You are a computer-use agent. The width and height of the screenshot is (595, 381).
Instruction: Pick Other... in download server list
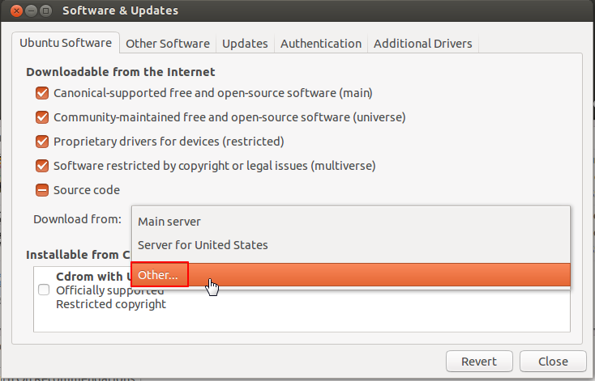[x=159, y=275]
